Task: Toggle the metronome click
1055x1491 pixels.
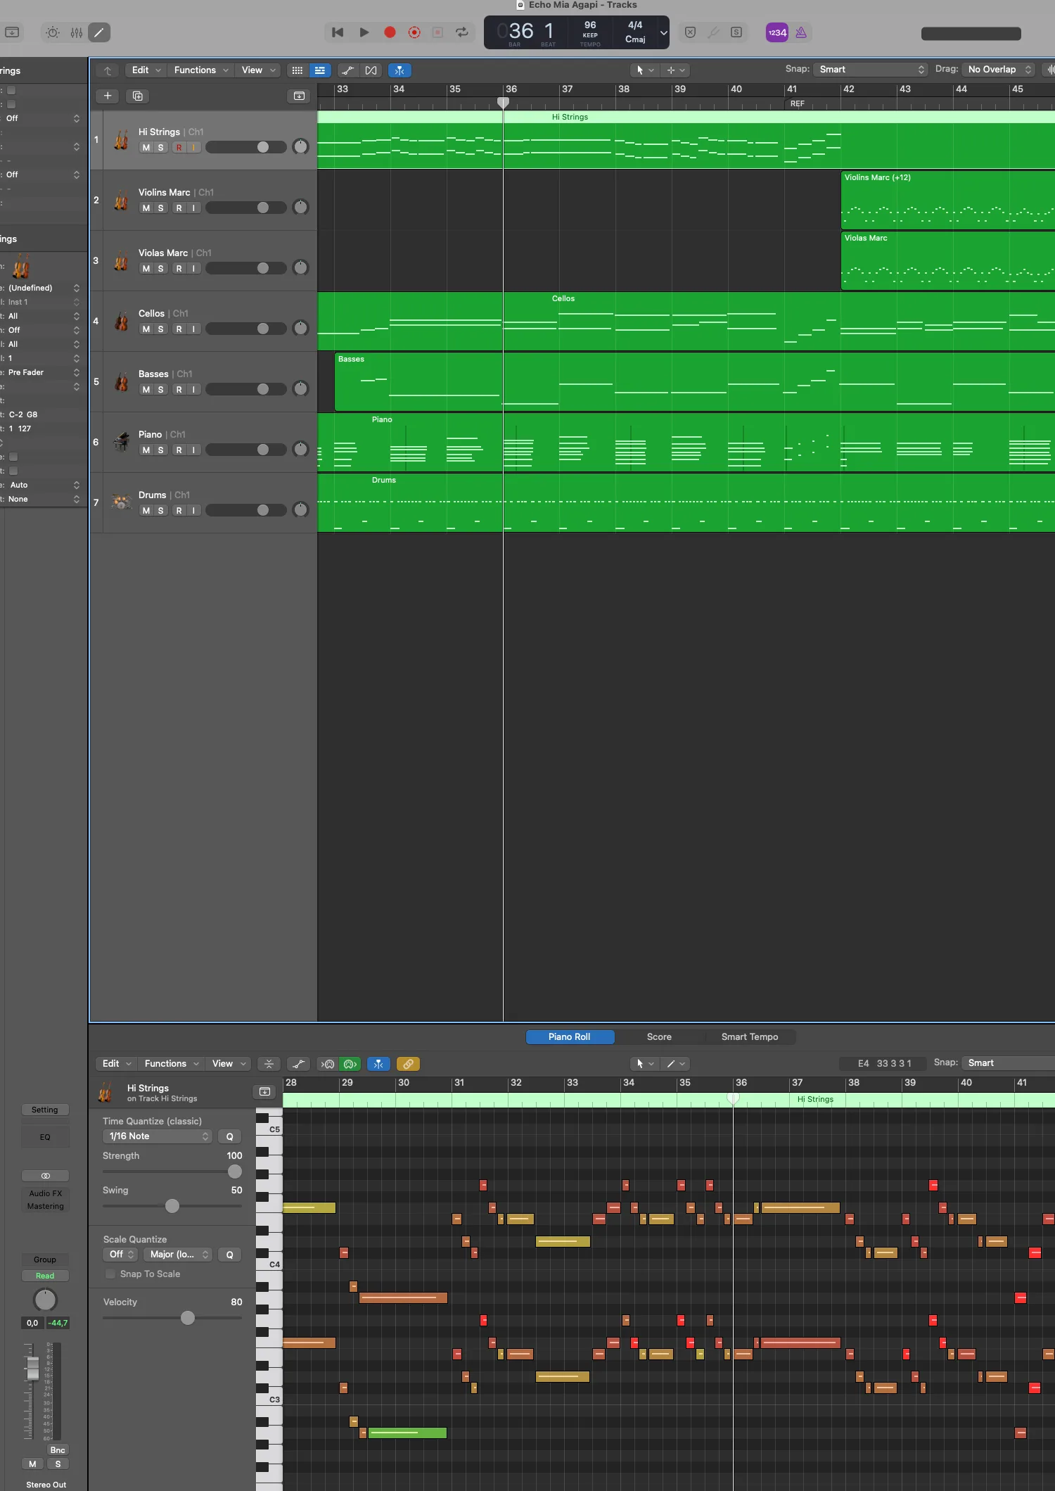Action: tap(801, 32)
